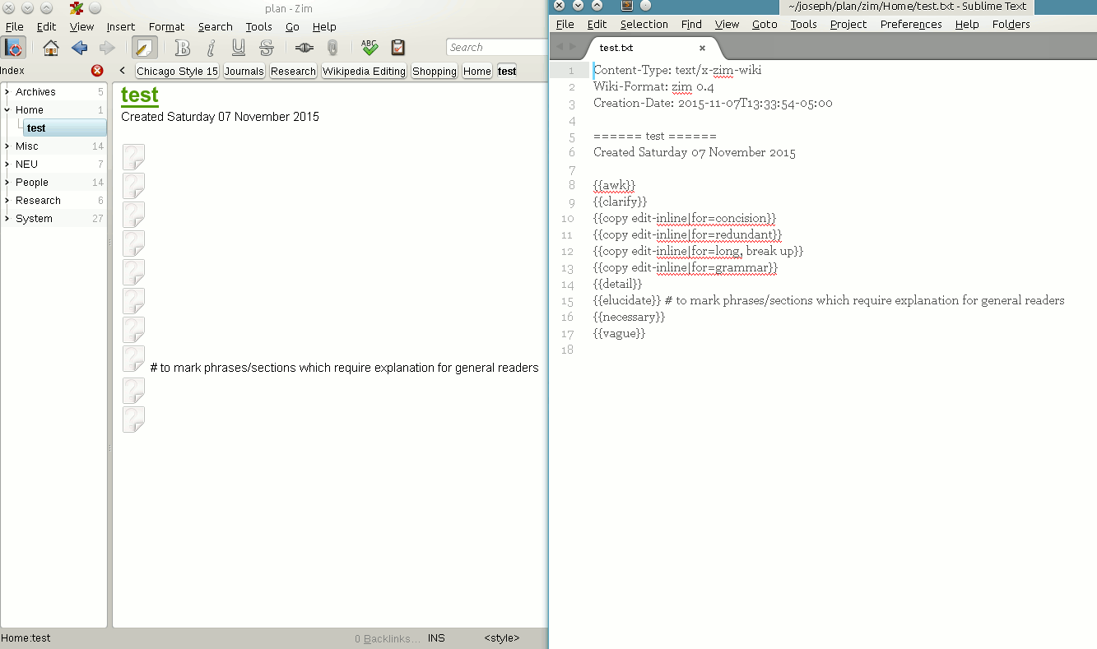Image resolution: width=1097 pixels, height=649 pixels.
Task: Open Sublime Text's Selection menu
Action: tap(644, 25)
